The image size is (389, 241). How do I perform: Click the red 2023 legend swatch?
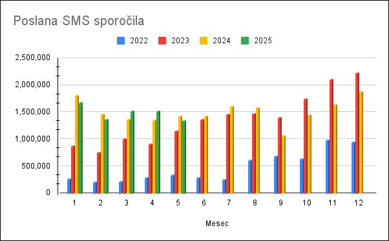pos(162,41)
